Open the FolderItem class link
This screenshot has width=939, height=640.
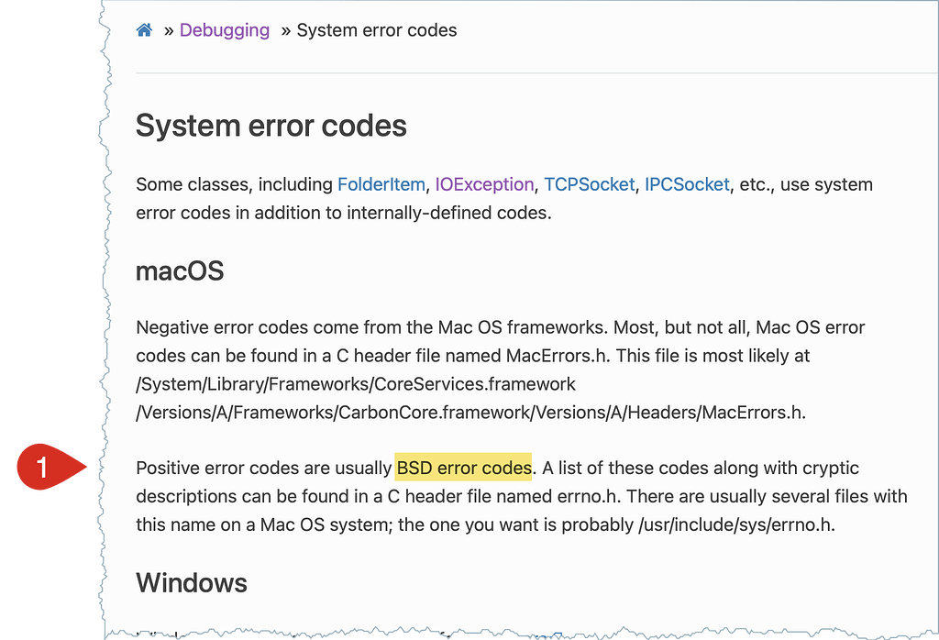point(381,184)
